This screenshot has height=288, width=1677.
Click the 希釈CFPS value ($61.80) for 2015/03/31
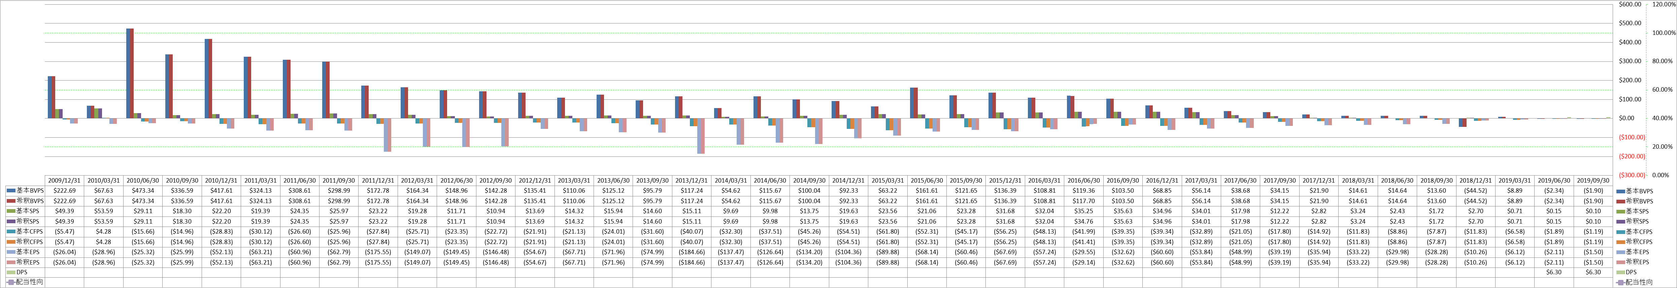click(888, 241)
